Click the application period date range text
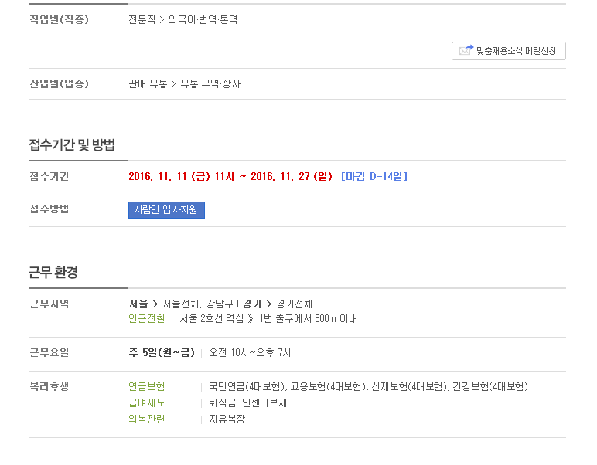597x465 pixels. [230, 176]
